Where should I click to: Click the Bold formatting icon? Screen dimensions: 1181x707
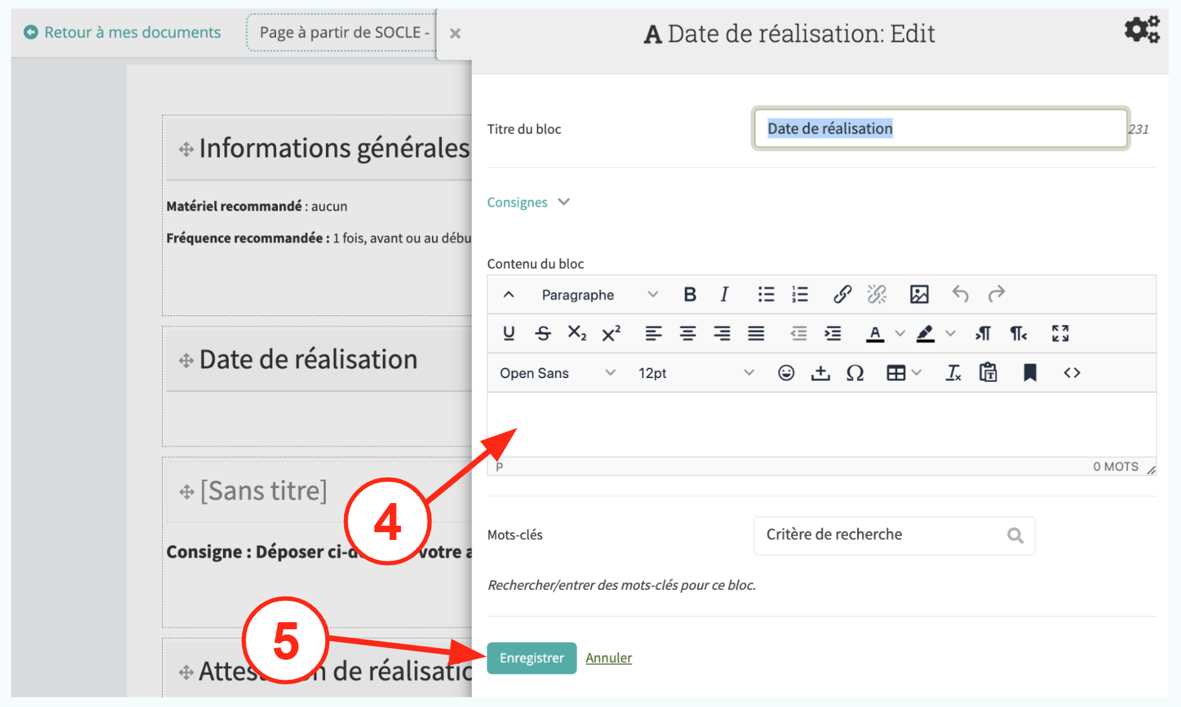point(689,295)
